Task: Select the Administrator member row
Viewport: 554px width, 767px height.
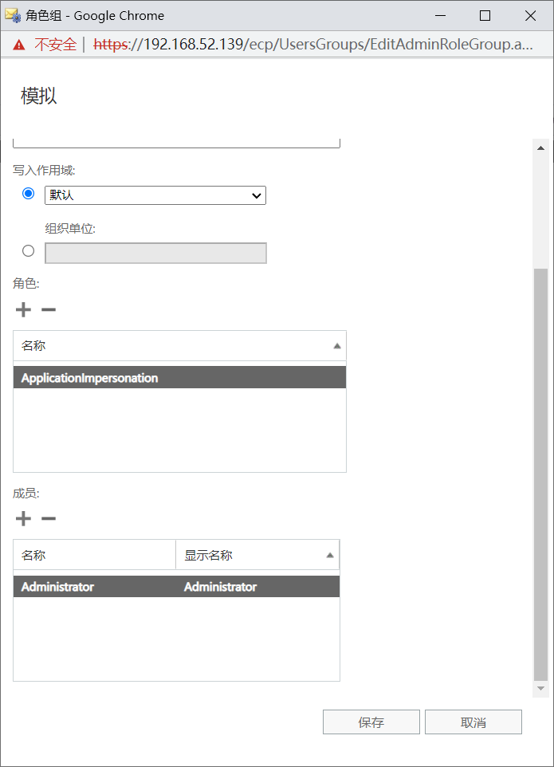Action: tap(176, 587)
